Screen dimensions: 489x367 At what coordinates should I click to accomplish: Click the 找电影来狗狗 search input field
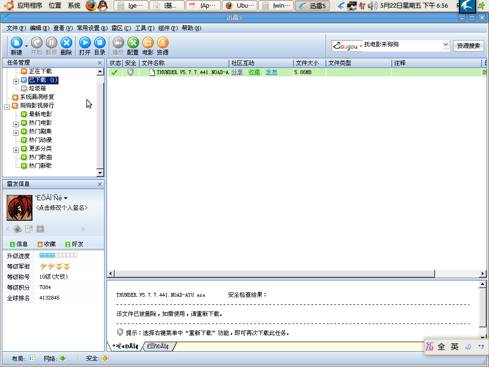click(x=403, y=44)
